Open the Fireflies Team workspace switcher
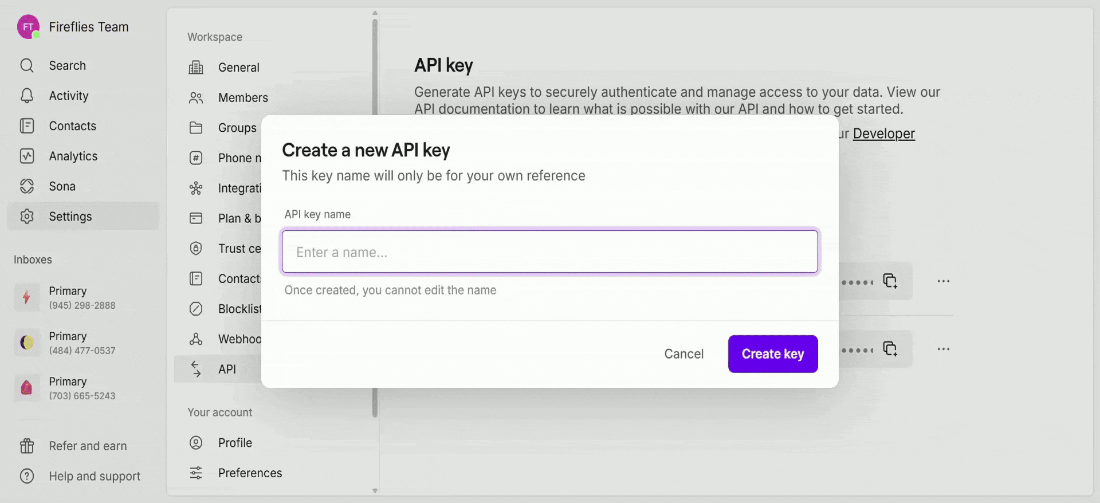The width and height of the screenshot is (1100, 503). [x=73, y=27]
